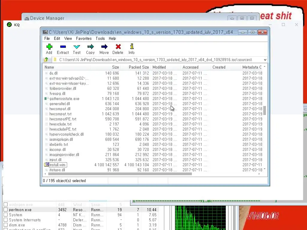Select imagingprovider.dll file
The height and width of the screenshot is (230, 307).
pyautogui.click(x=64, y=155)
